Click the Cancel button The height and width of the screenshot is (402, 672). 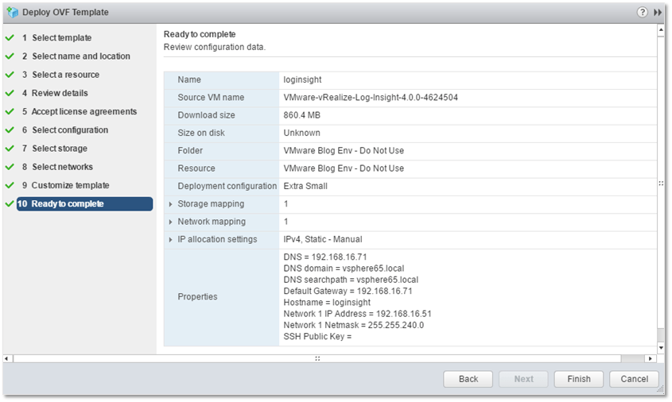(x=635, y=379)
